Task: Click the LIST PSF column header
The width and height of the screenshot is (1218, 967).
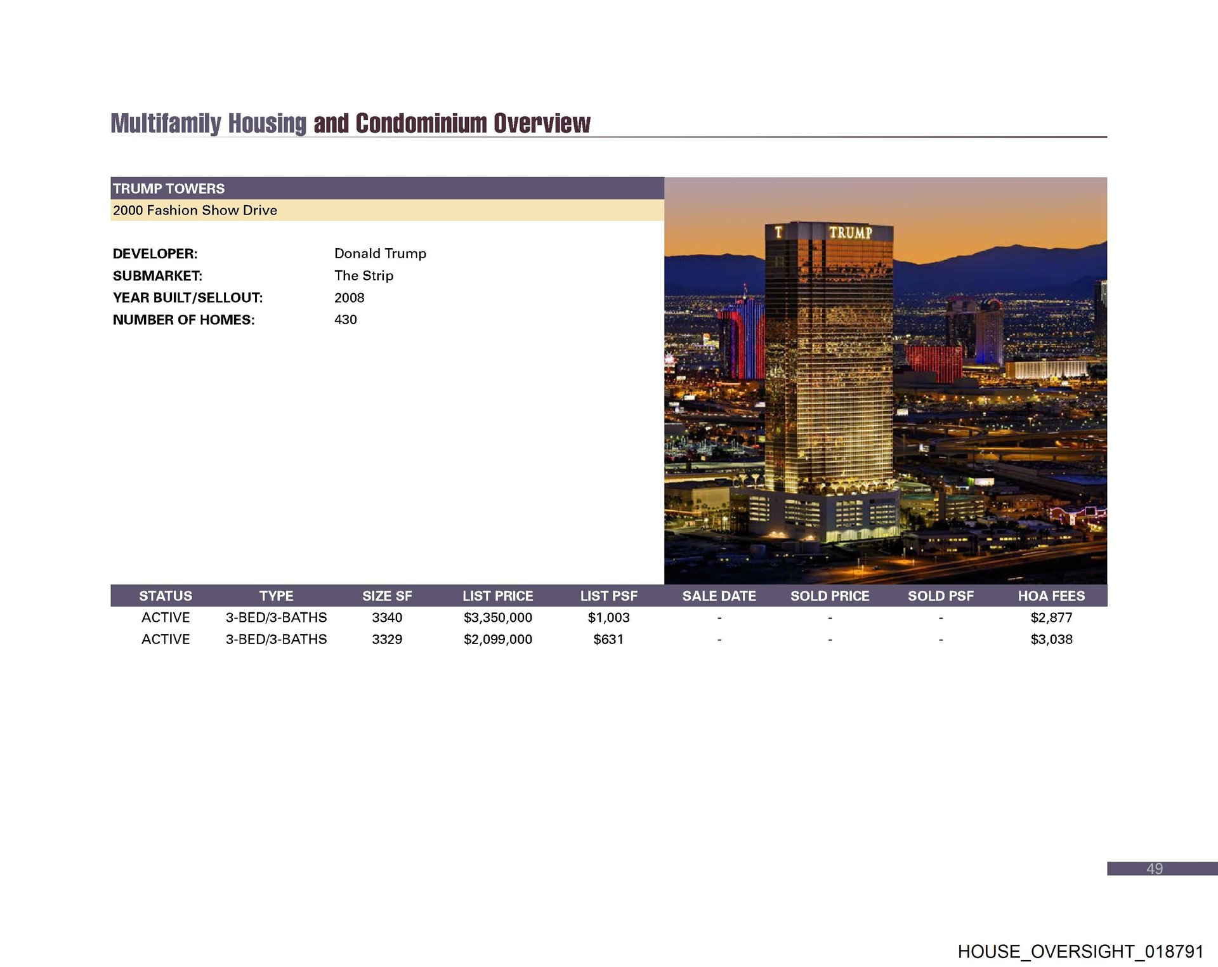Action: (608, 596)
